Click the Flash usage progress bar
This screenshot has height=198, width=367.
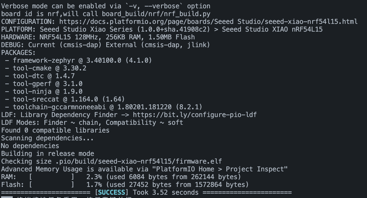click(x=52, y=185)
